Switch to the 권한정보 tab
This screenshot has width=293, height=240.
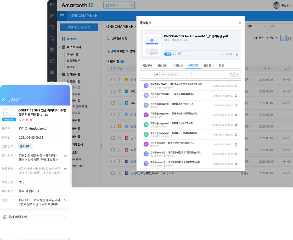pos(162,65)
